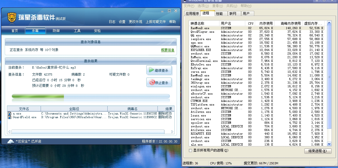Select the RsMain.exe process row
Viewport: 338px width, 168px height.
point(257,57)
